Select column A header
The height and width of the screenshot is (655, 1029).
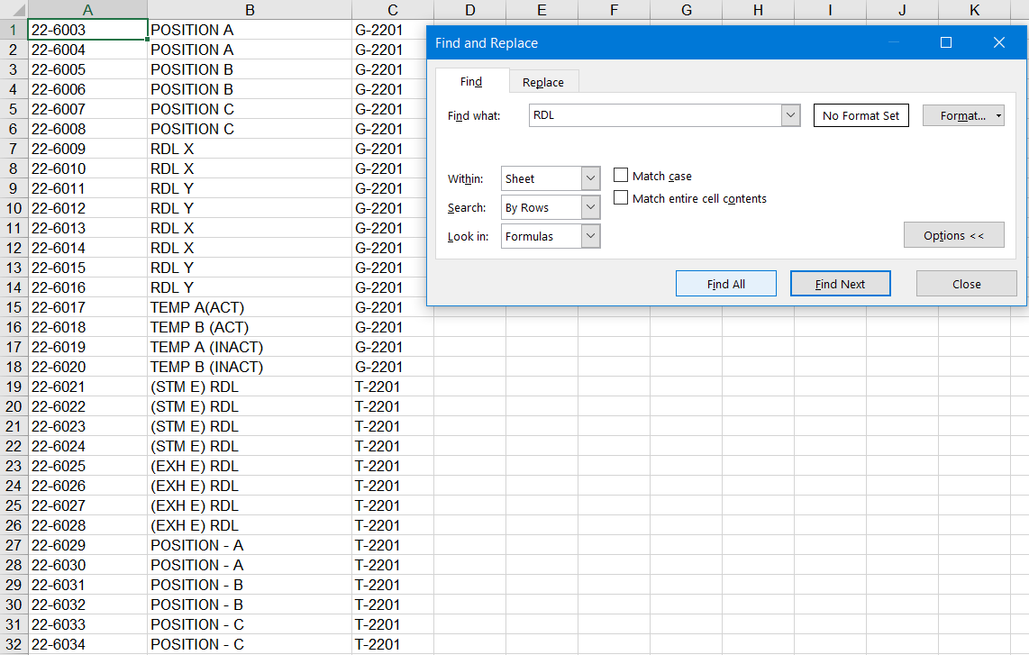[x=88, y=10]
